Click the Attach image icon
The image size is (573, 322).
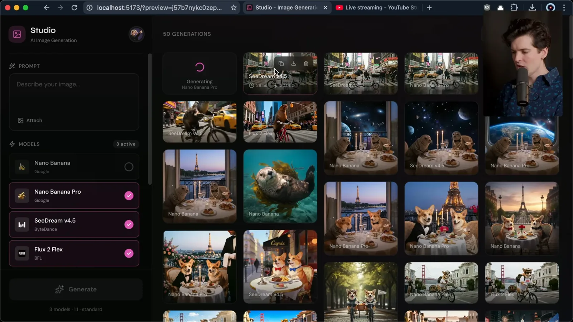(20, 121)
